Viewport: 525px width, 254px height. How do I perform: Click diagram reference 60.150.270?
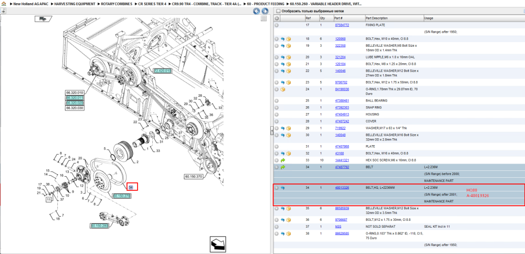point(122,196)
